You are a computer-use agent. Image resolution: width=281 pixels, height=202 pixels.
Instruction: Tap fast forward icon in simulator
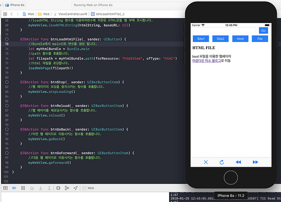coord(255,162)
